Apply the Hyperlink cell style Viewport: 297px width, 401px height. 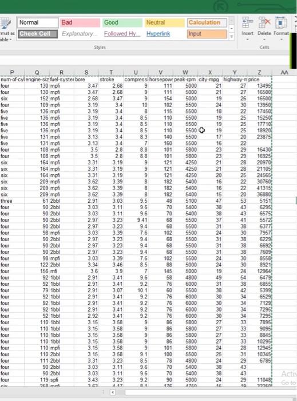tap(164, 34)
